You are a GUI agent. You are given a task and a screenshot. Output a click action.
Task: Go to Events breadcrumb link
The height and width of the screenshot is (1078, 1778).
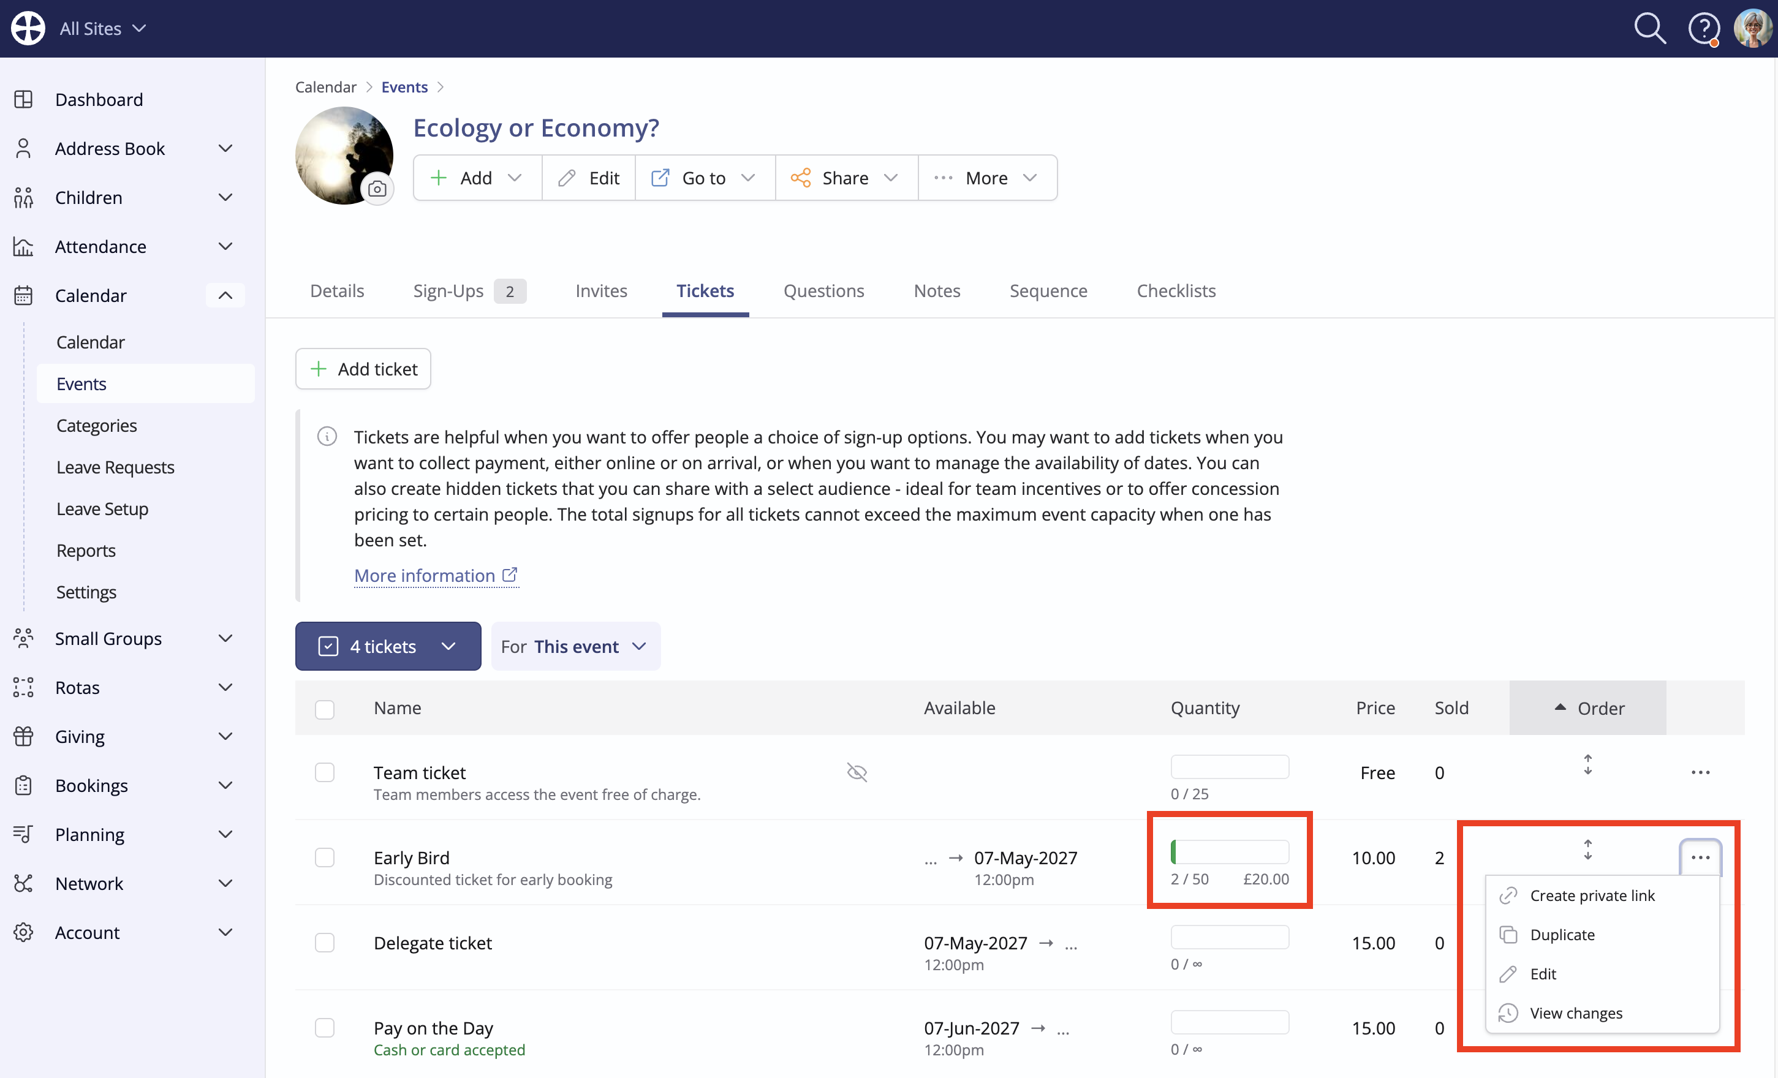tap(405, 86)
